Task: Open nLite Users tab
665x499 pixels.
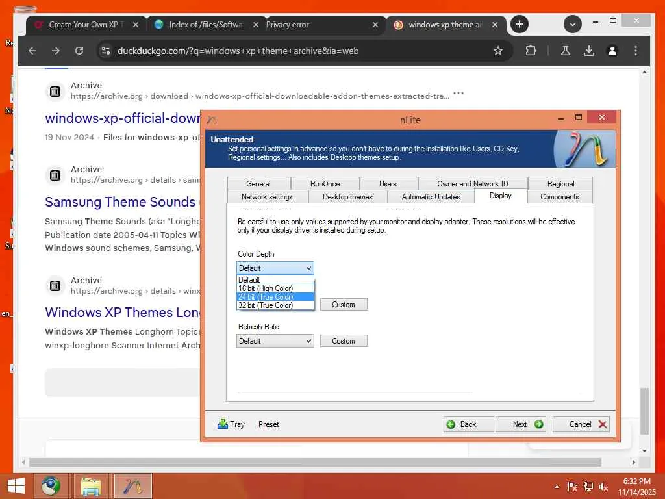Action: point(388,184)
